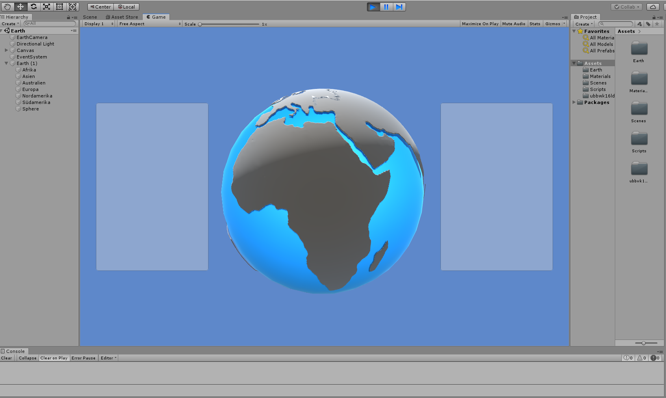This screenshot has height=398, width=666.
Task: Open the Hierarchy panel options menu
Action: pyautogui.click(x=74, y=17)
